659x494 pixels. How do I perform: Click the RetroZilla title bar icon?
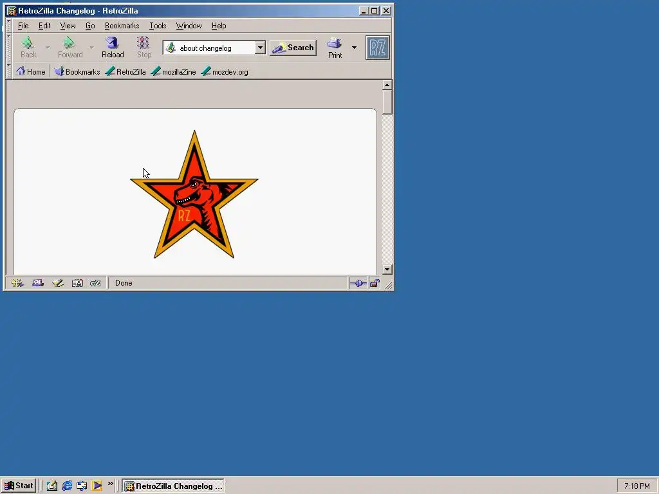coord(12,11)
